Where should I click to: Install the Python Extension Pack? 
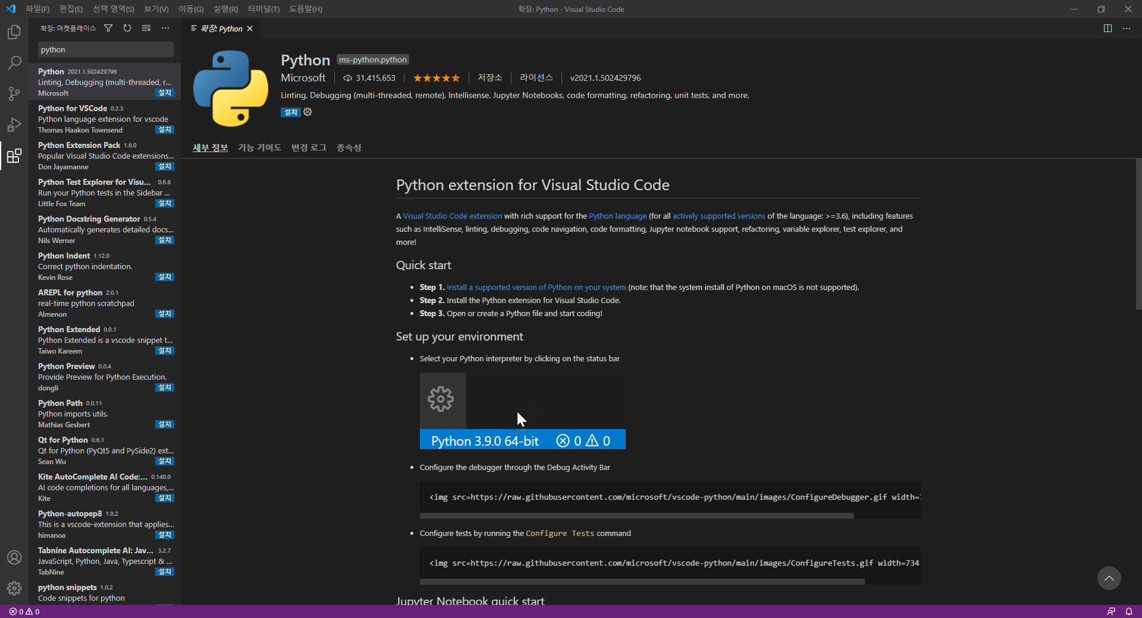tap(165, 166)
